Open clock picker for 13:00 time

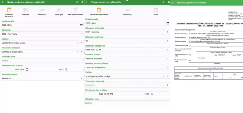pyautogui.click(x=152, y=94)
